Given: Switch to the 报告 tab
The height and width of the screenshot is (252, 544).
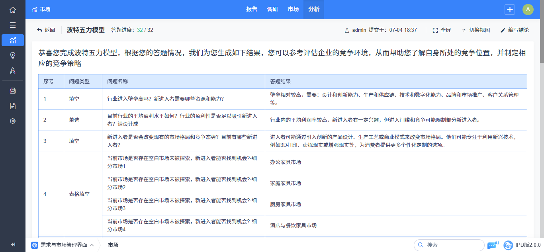Looking at the screenshot, I should (252, 10).
